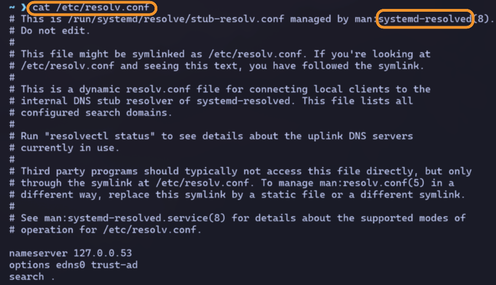
Task: Click the highlighted 'cat /etc/resolv.conf' command
Action: point(92,8)
